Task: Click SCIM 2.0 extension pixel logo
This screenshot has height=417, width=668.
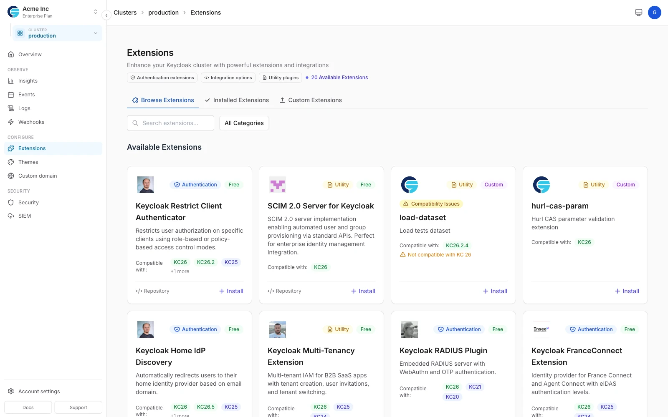Action: tap(278, 185)
